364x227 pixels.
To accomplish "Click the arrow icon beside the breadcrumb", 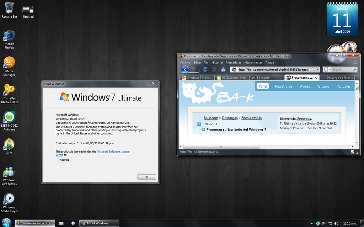I will [199, 124].
